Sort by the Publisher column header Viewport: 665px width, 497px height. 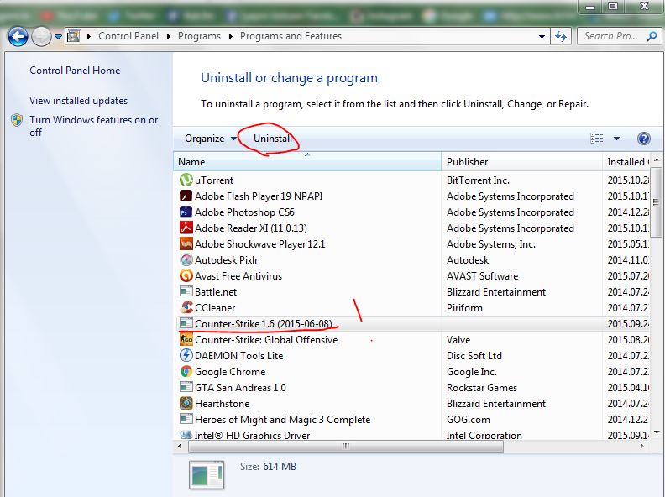(x=522, y=162)
